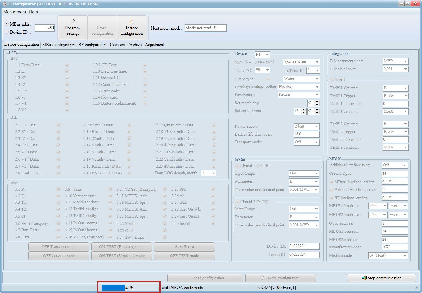
Task: Click the Write configuration button icon
Action: 264,278
